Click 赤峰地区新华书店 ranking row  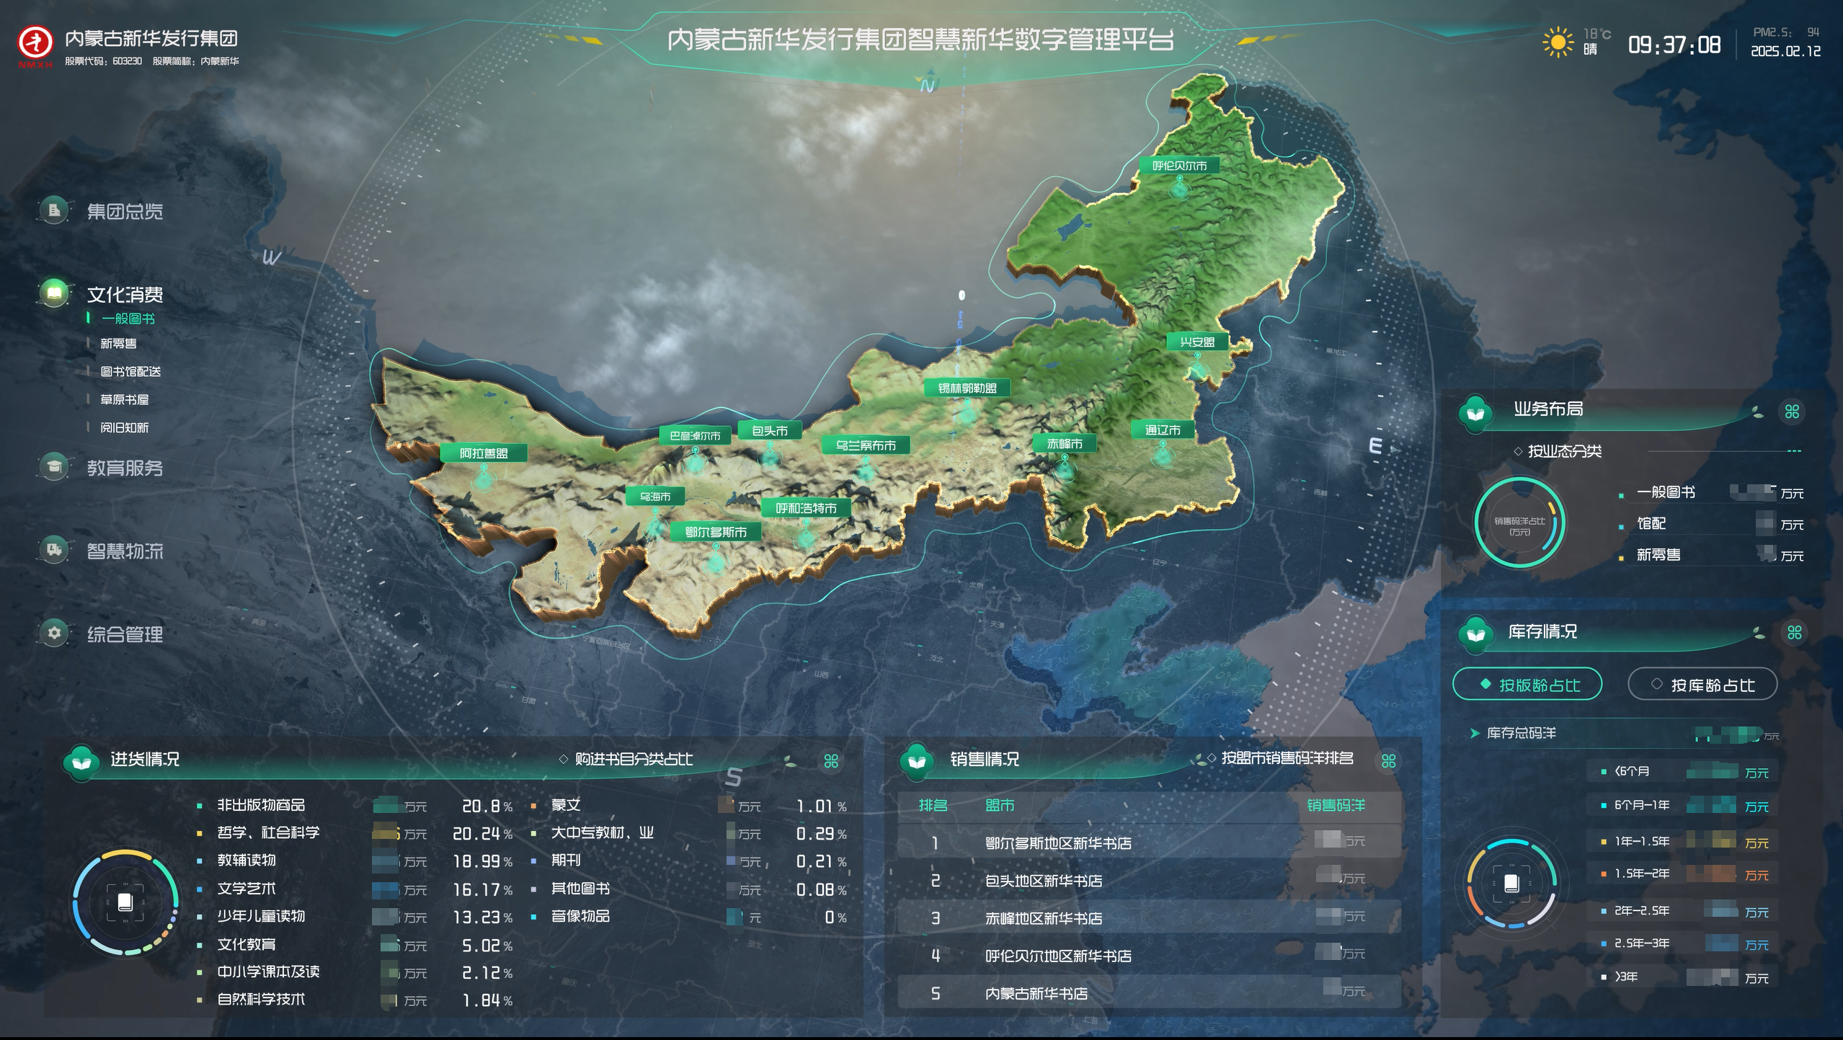tap(1149, 917)
